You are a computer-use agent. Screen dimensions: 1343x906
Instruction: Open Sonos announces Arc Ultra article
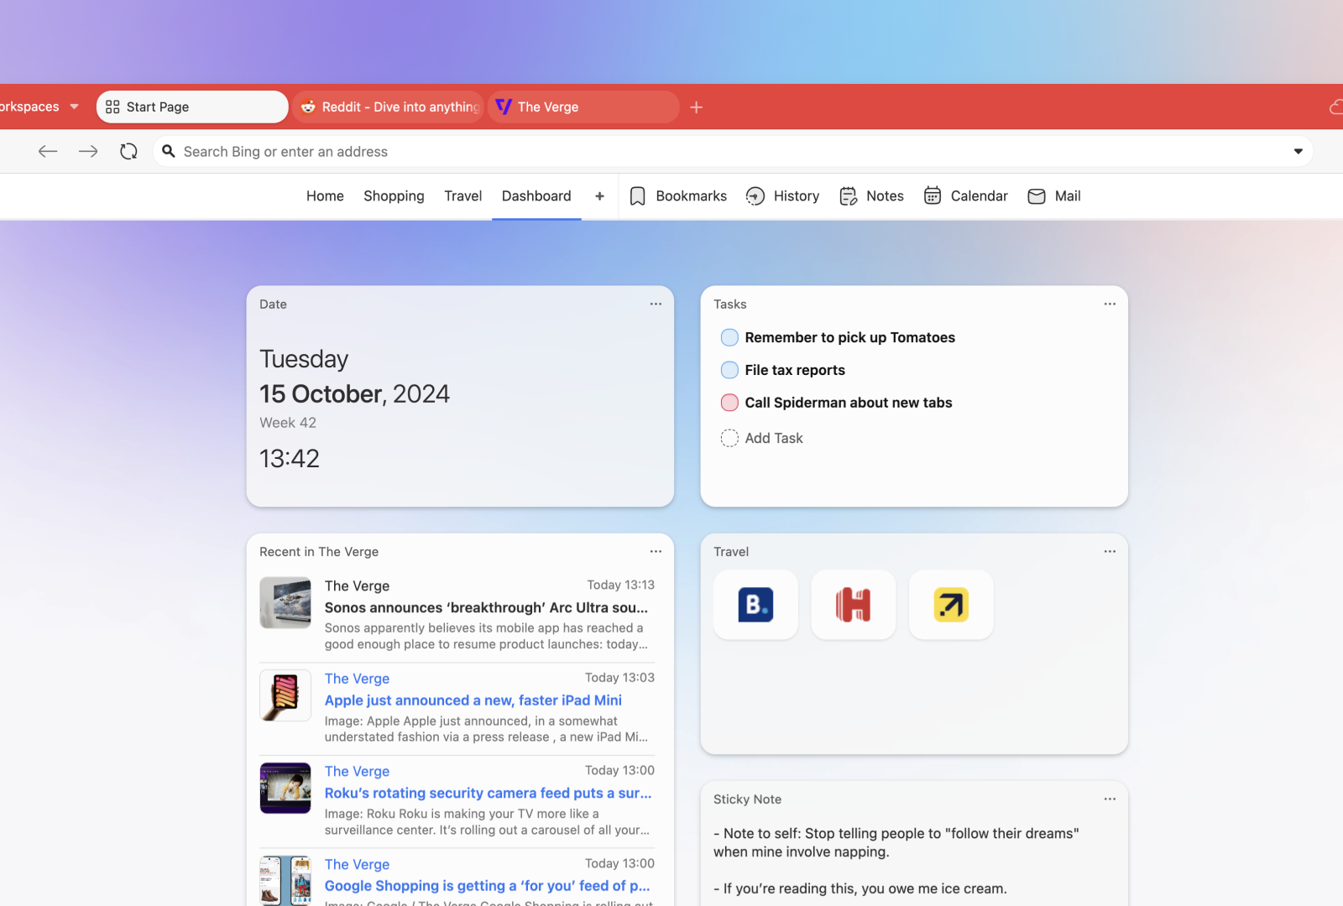pyautogui.click(x=486, y=607)
